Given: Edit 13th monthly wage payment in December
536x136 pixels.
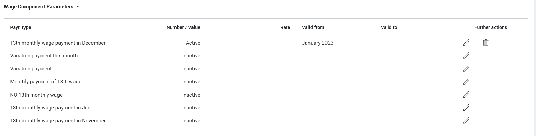Looking at the screenshot, I should [x=466, y=43].
